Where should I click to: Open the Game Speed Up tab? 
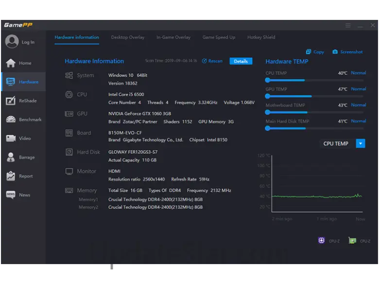click(219, 37)
